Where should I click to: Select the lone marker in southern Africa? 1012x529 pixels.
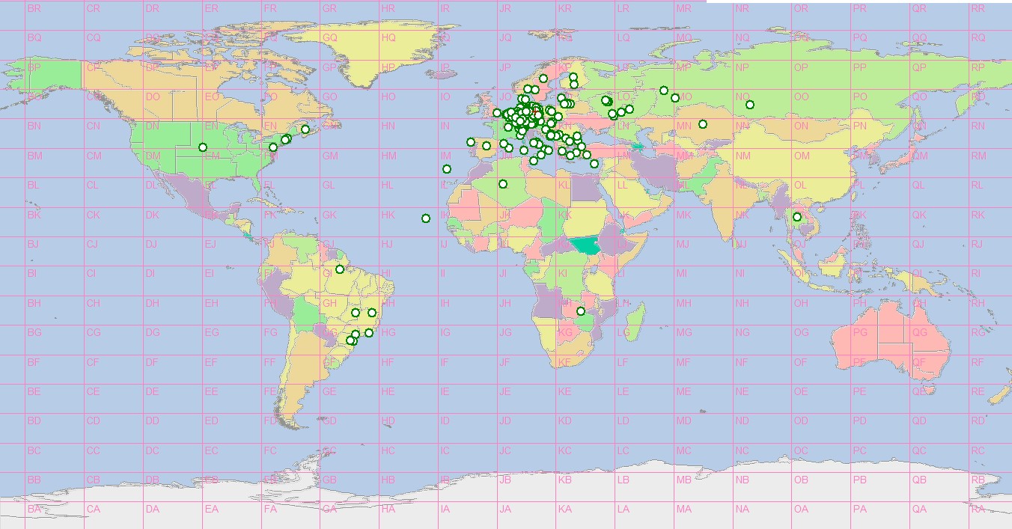[x=581, y=311]
